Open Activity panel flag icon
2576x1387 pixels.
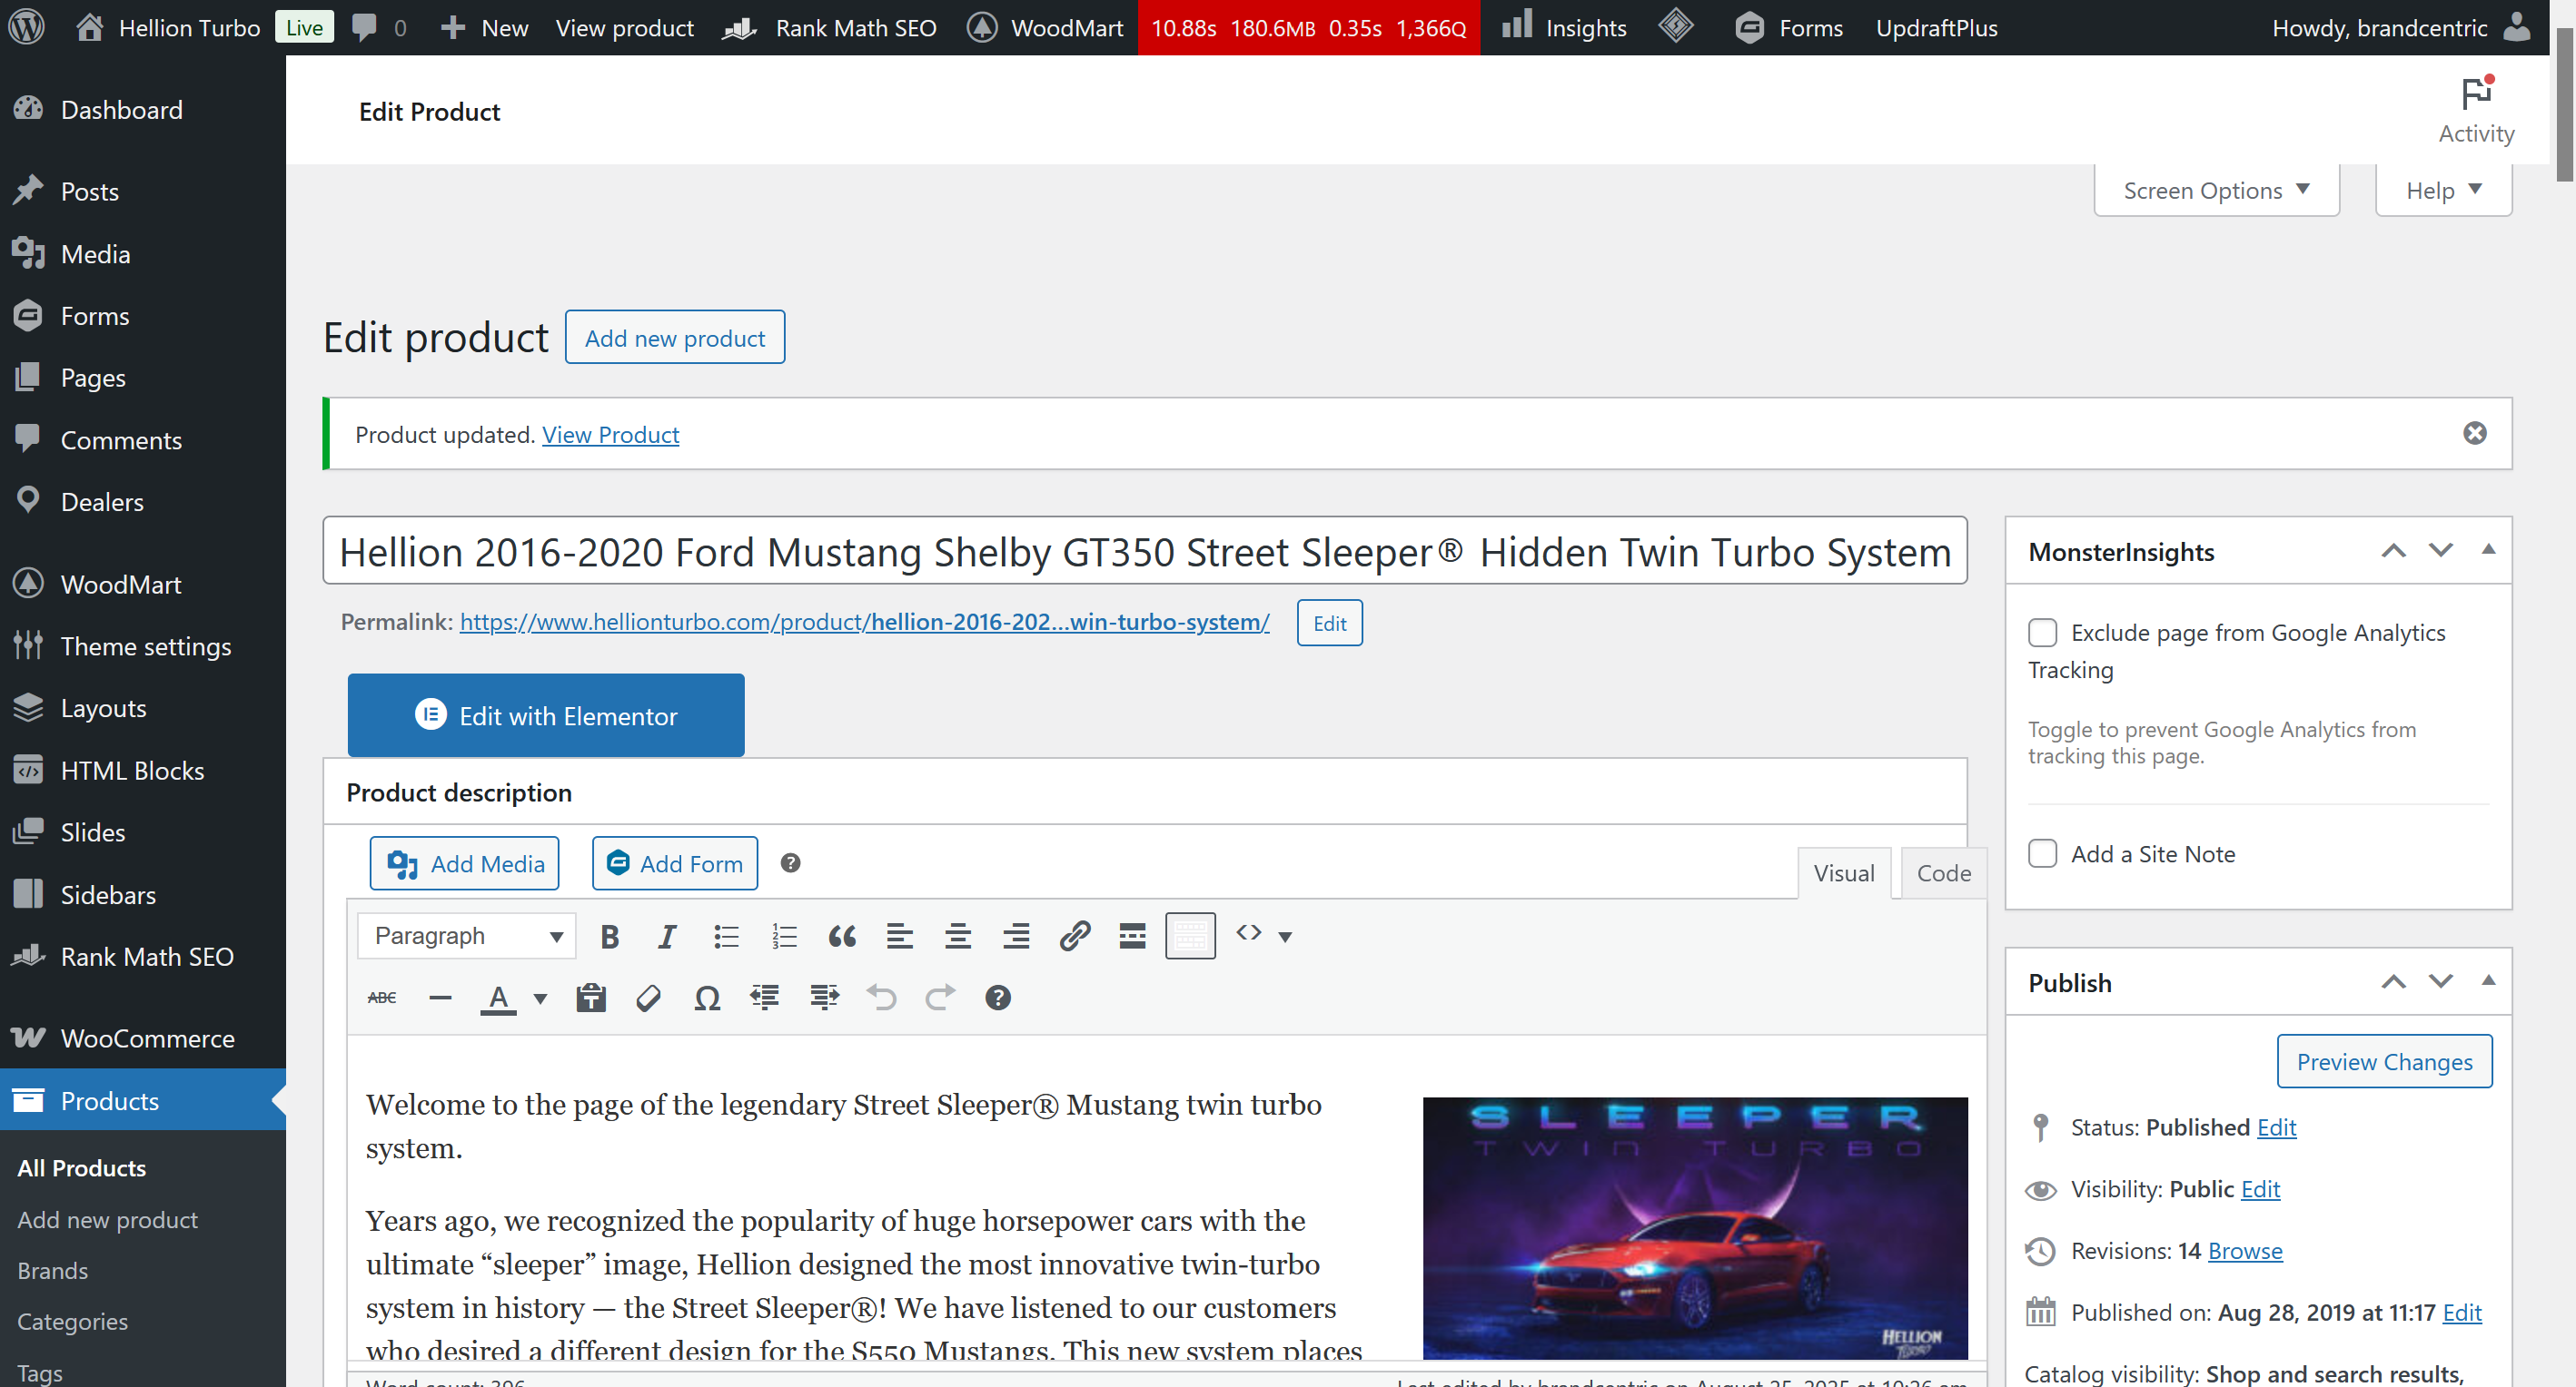2476,93
